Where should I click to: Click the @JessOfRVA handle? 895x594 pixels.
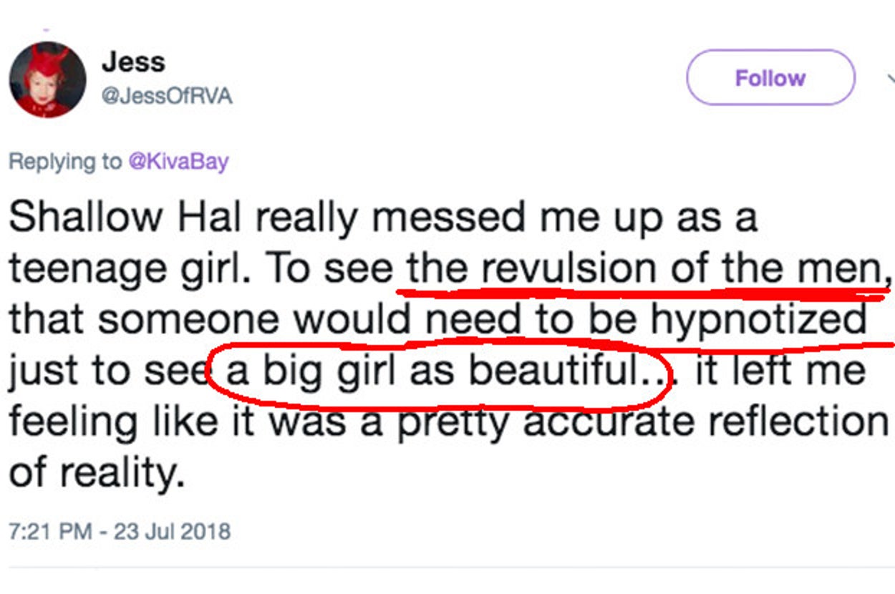click(167, 97)
